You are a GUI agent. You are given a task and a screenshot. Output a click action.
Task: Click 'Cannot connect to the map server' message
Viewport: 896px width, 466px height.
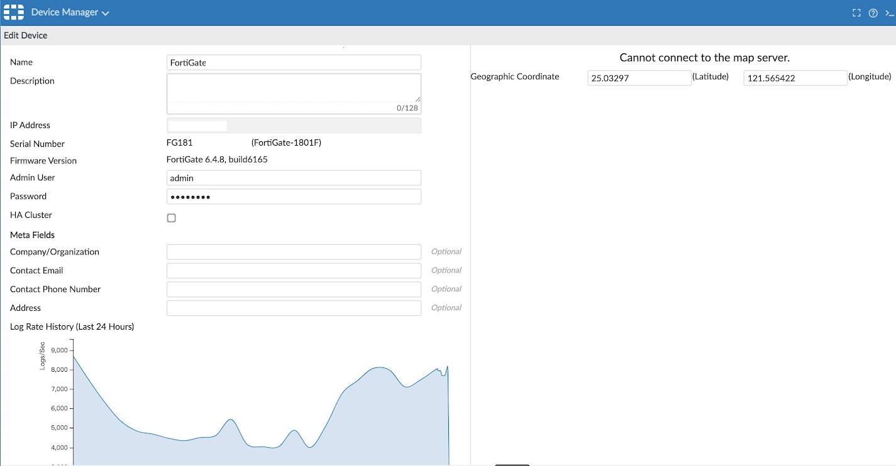(x=704, y=58)
